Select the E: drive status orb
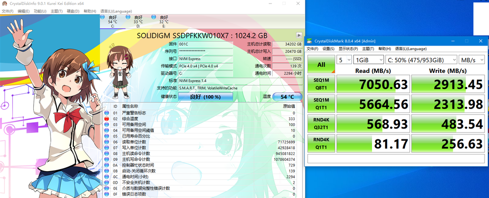489x198 pixels. pyautogui.click(x=154, y=18)
